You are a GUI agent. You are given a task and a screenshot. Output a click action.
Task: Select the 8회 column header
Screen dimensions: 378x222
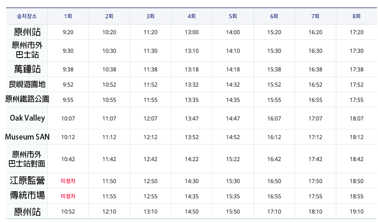(357, 16)
